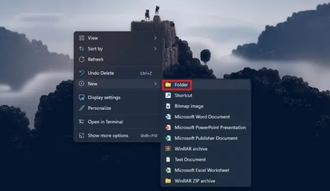Create a WinRAR ZIP archive

click(x=206, y=181)
